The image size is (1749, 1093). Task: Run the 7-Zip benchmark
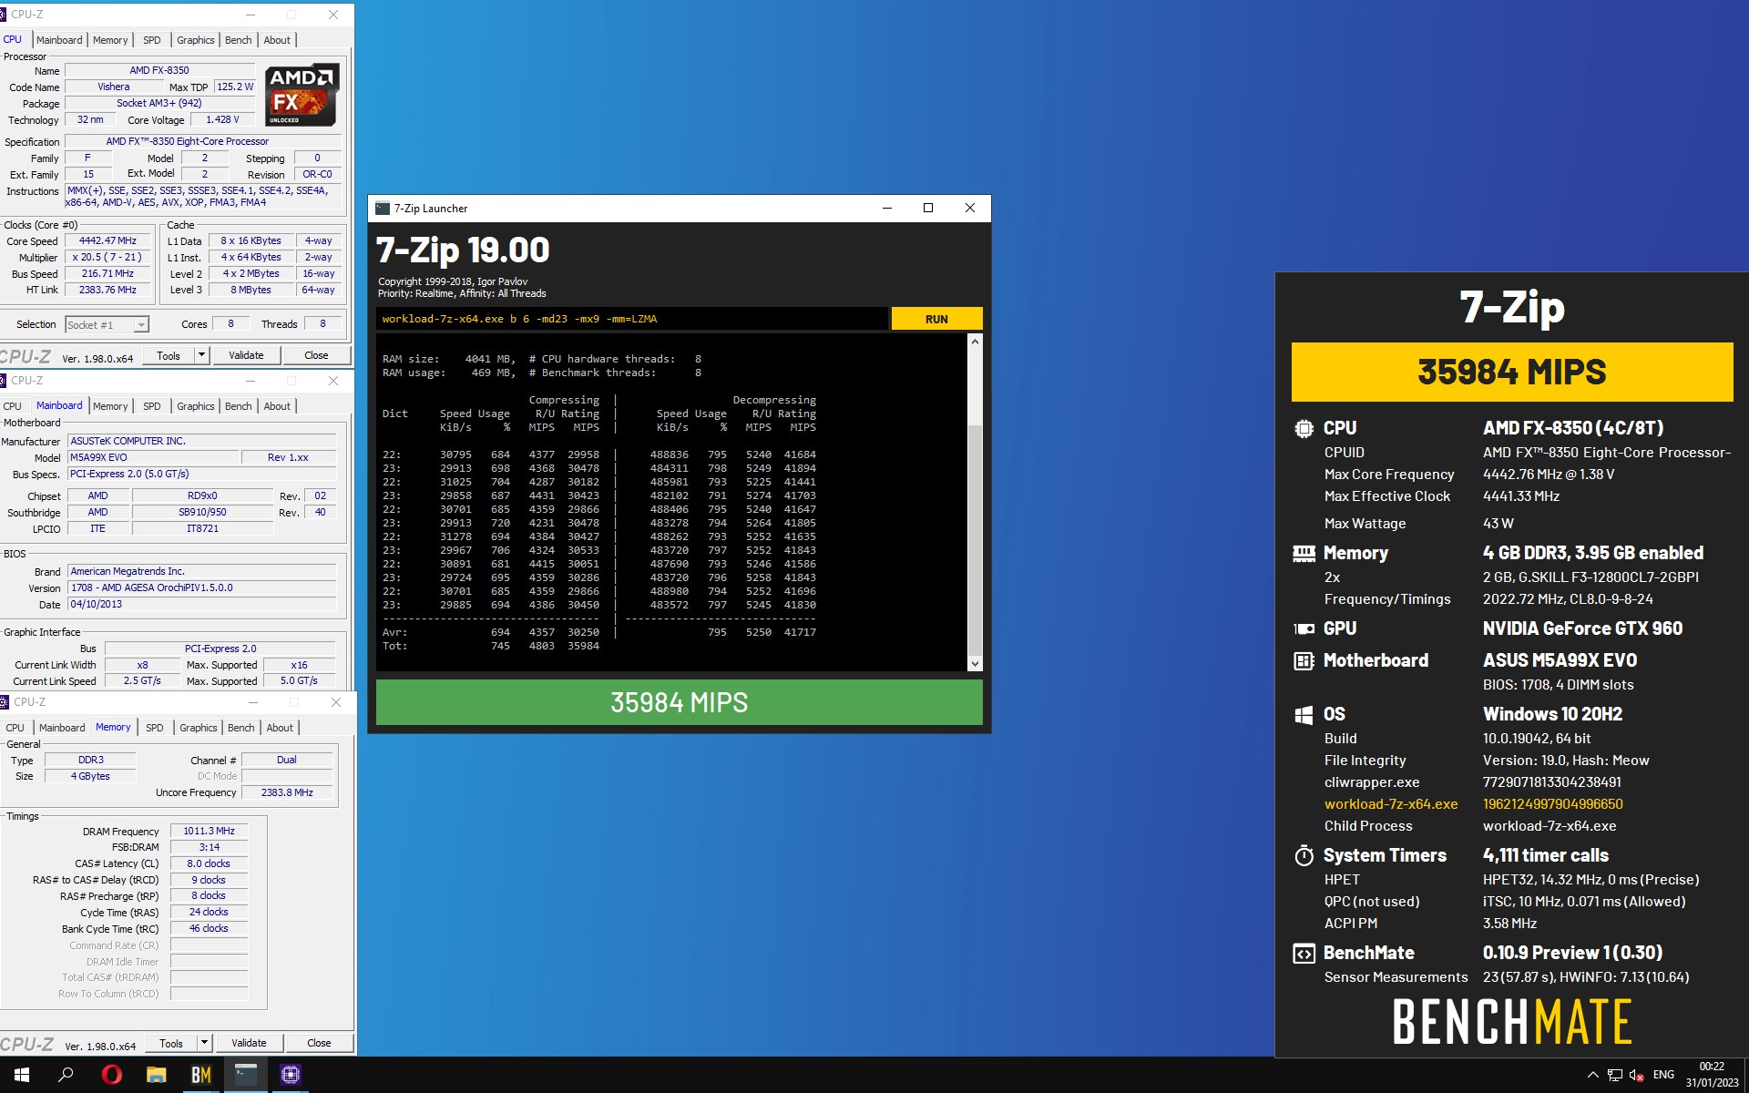click(x=936, y=319)
